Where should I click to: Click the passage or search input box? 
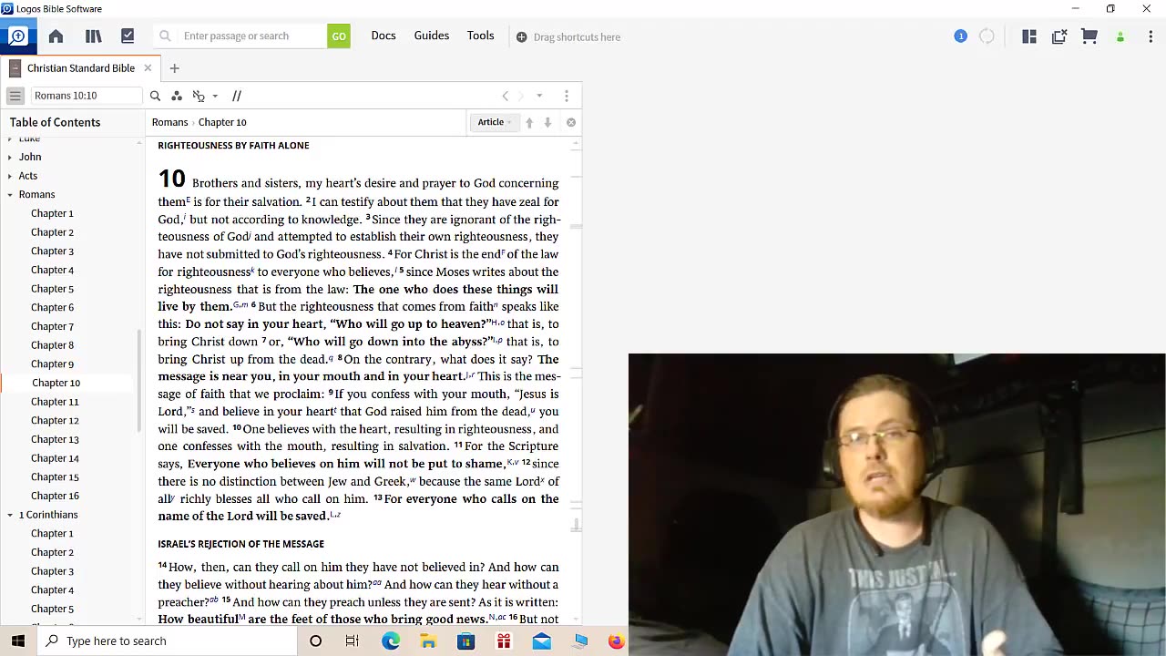pyautogui.click(x=241, y=36)
